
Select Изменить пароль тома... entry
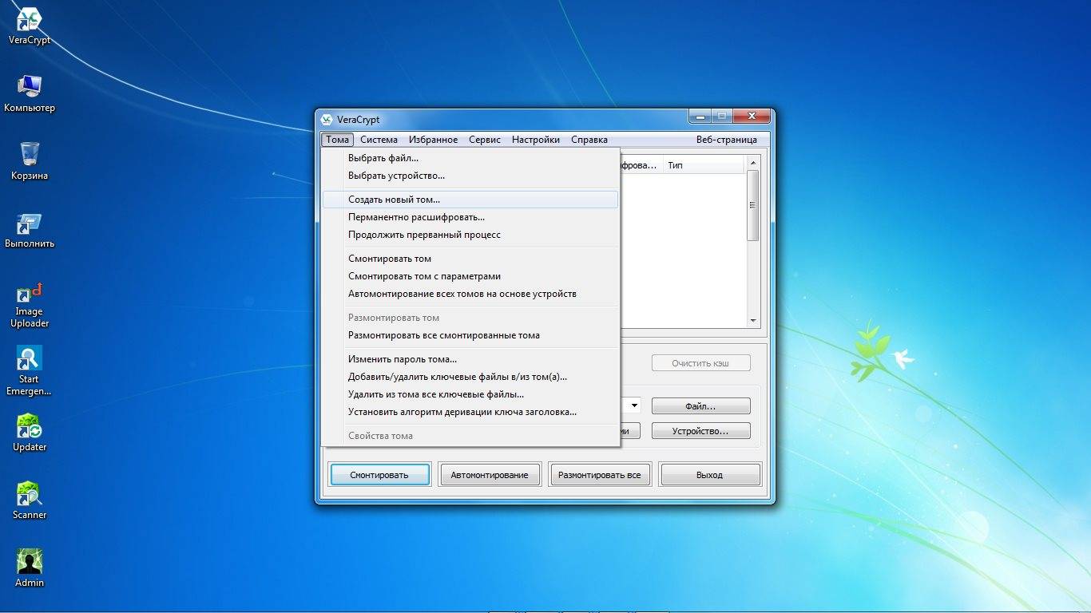[x=470, y=359]
